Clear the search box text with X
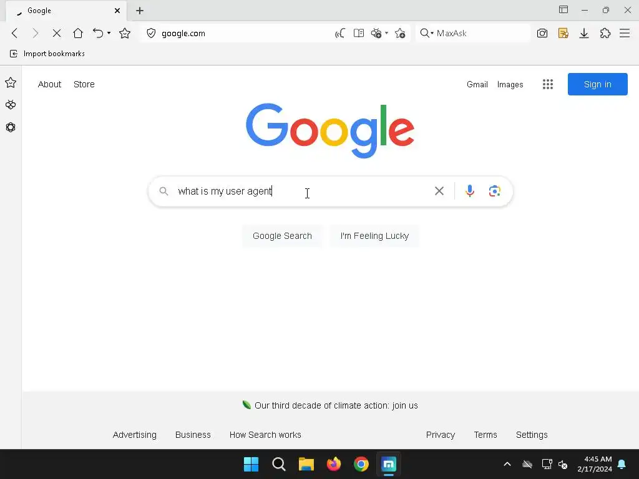The image size is (639, 479). (x=439, y=191)
